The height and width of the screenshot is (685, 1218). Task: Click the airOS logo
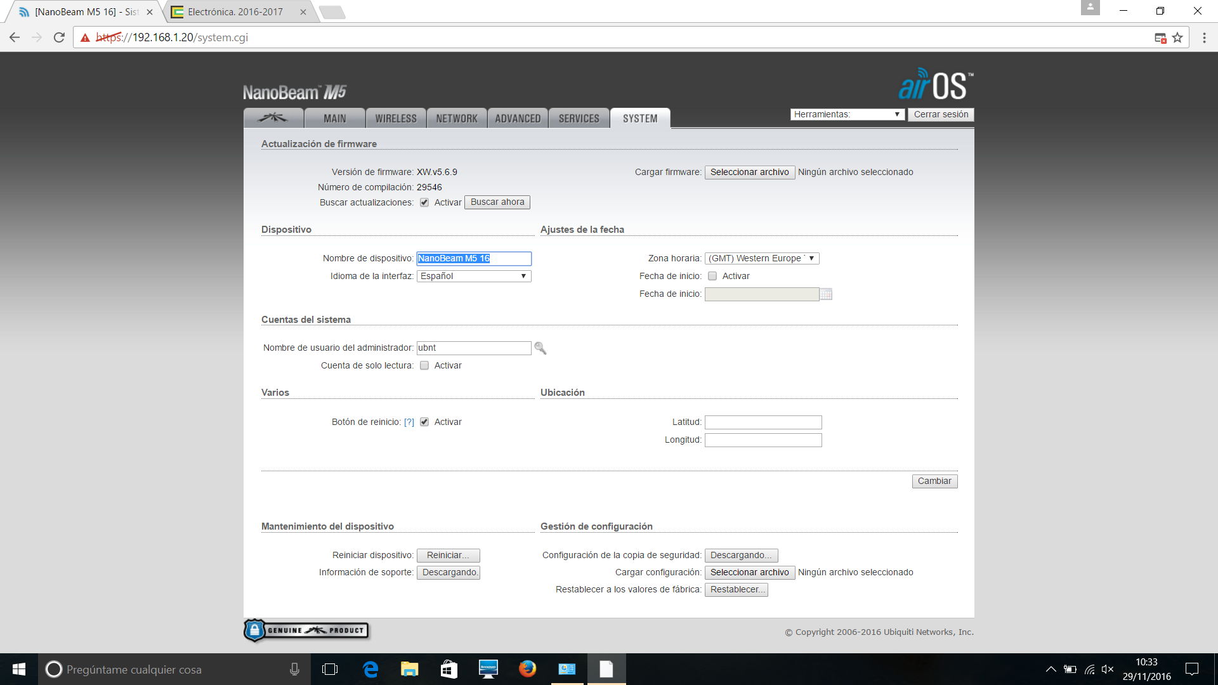[x=935, y=84]
